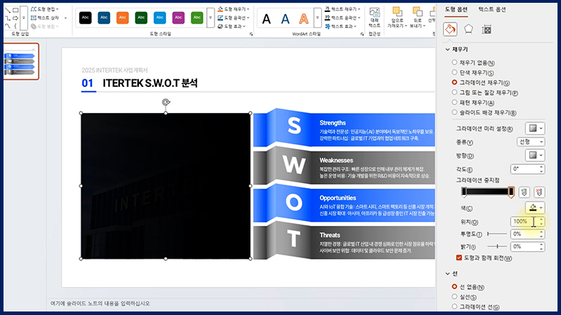
Task: Select the right gradient stop on slider
Action: pos(511,192)
